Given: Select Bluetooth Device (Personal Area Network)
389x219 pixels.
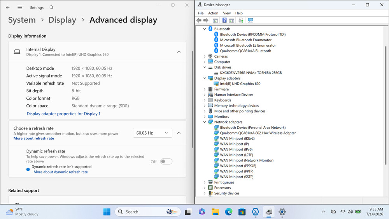Looking at the screenshot, I should (252, 128).
